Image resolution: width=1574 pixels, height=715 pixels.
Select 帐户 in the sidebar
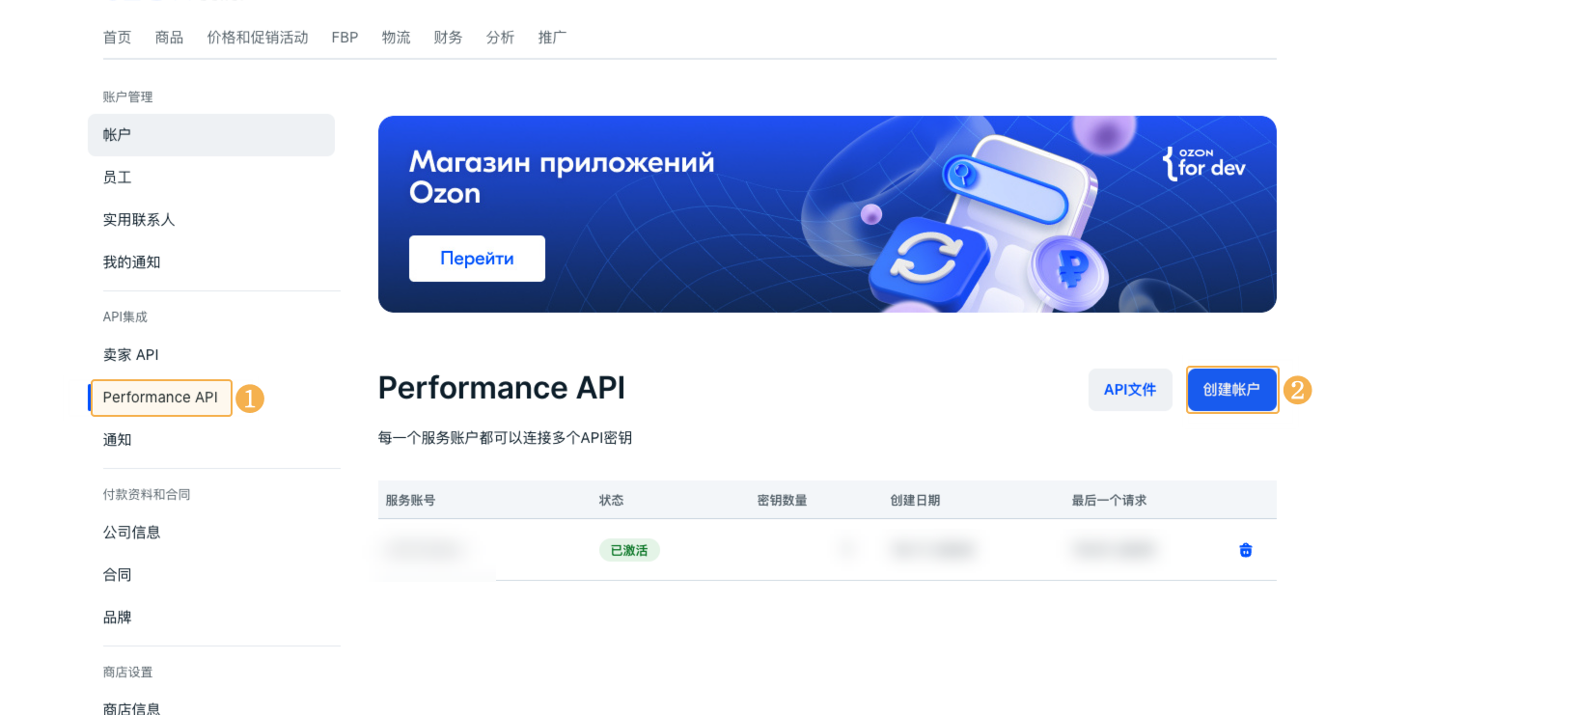[x=211, y=135]
